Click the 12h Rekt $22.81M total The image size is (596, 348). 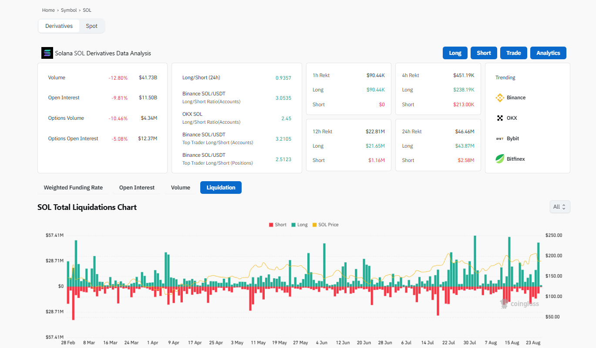(375, 132)
